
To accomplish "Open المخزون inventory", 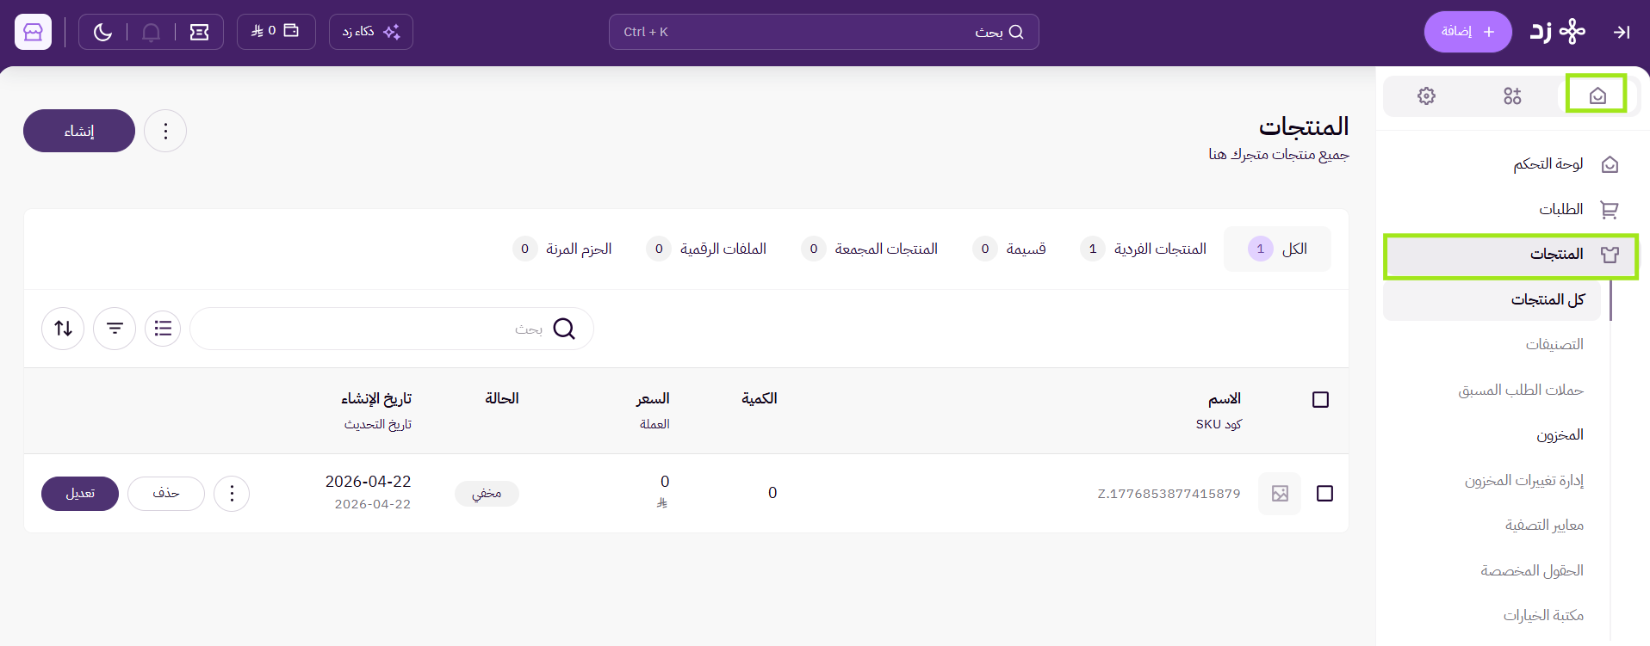I will tap(1560, 434).
